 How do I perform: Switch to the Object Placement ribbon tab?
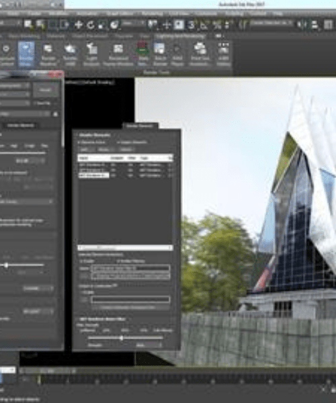point(89,36)
